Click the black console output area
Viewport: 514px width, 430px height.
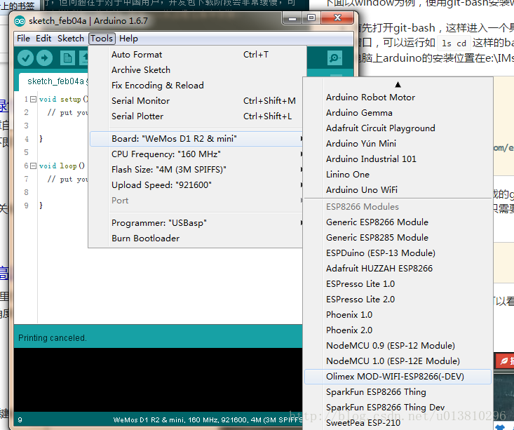point(158,379)
